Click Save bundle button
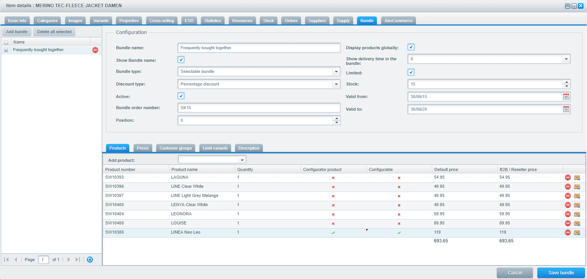Screen dimensions: 587x279 coord(561,273)
